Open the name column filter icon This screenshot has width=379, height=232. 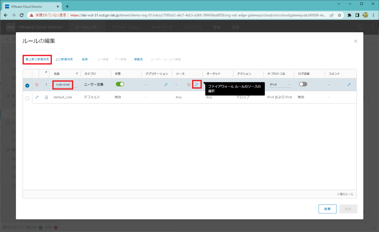[x=77, y=74]
